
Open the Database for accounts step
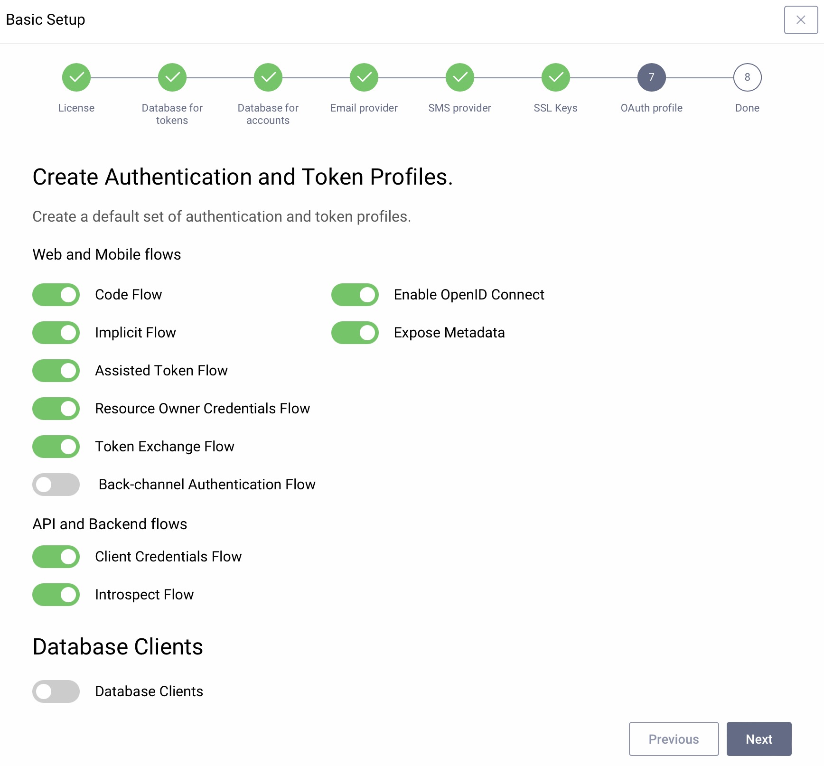pos(268,77)
